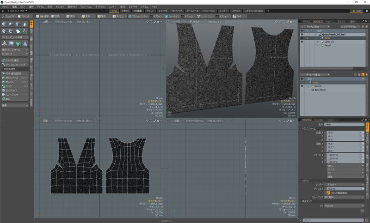
Task: Open the Help menu
Action: (x=154, y=7)
